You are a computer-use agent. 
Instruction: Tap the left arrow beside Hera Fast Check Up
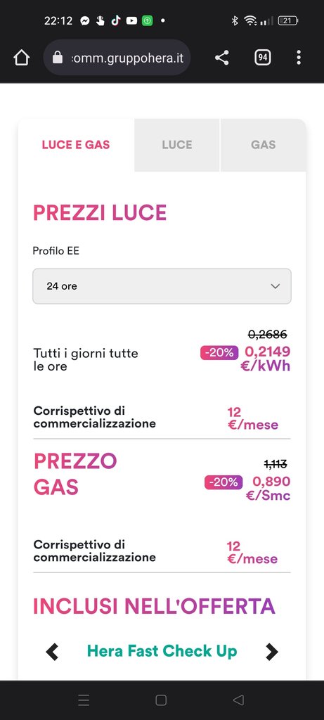tap(52, 652)
